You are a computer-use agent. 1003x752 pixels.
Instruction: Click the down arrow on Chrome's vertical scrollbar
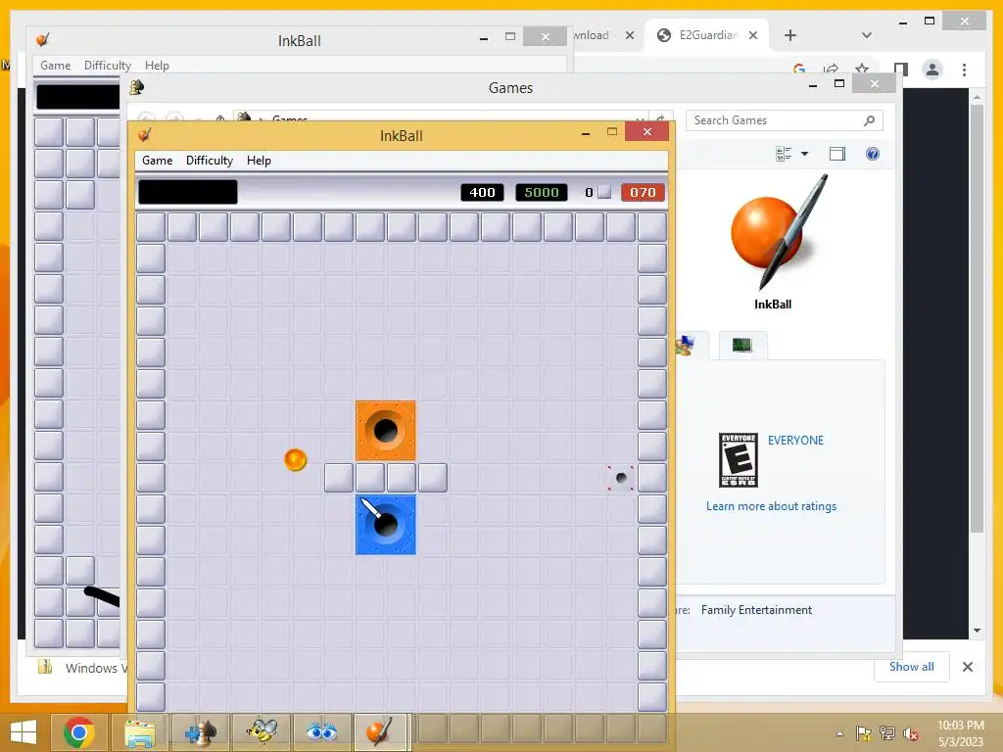[x=977, y=631]
